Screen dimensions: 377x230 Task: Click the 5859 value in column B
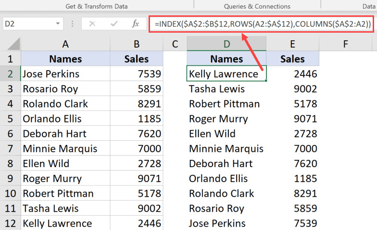click(x=149, y=89)
